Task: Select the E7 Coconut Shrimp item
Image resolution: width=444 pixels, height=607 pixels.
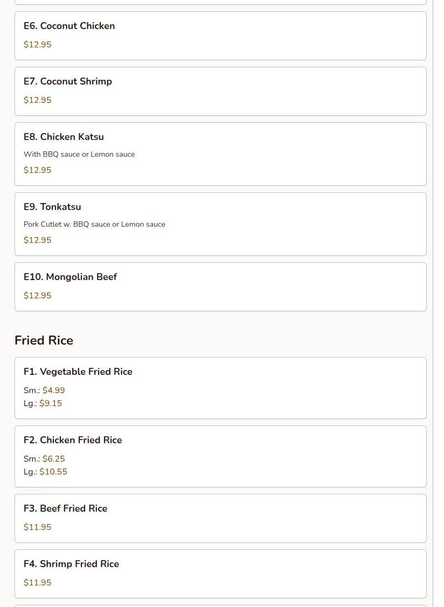Action: [68, 81]
